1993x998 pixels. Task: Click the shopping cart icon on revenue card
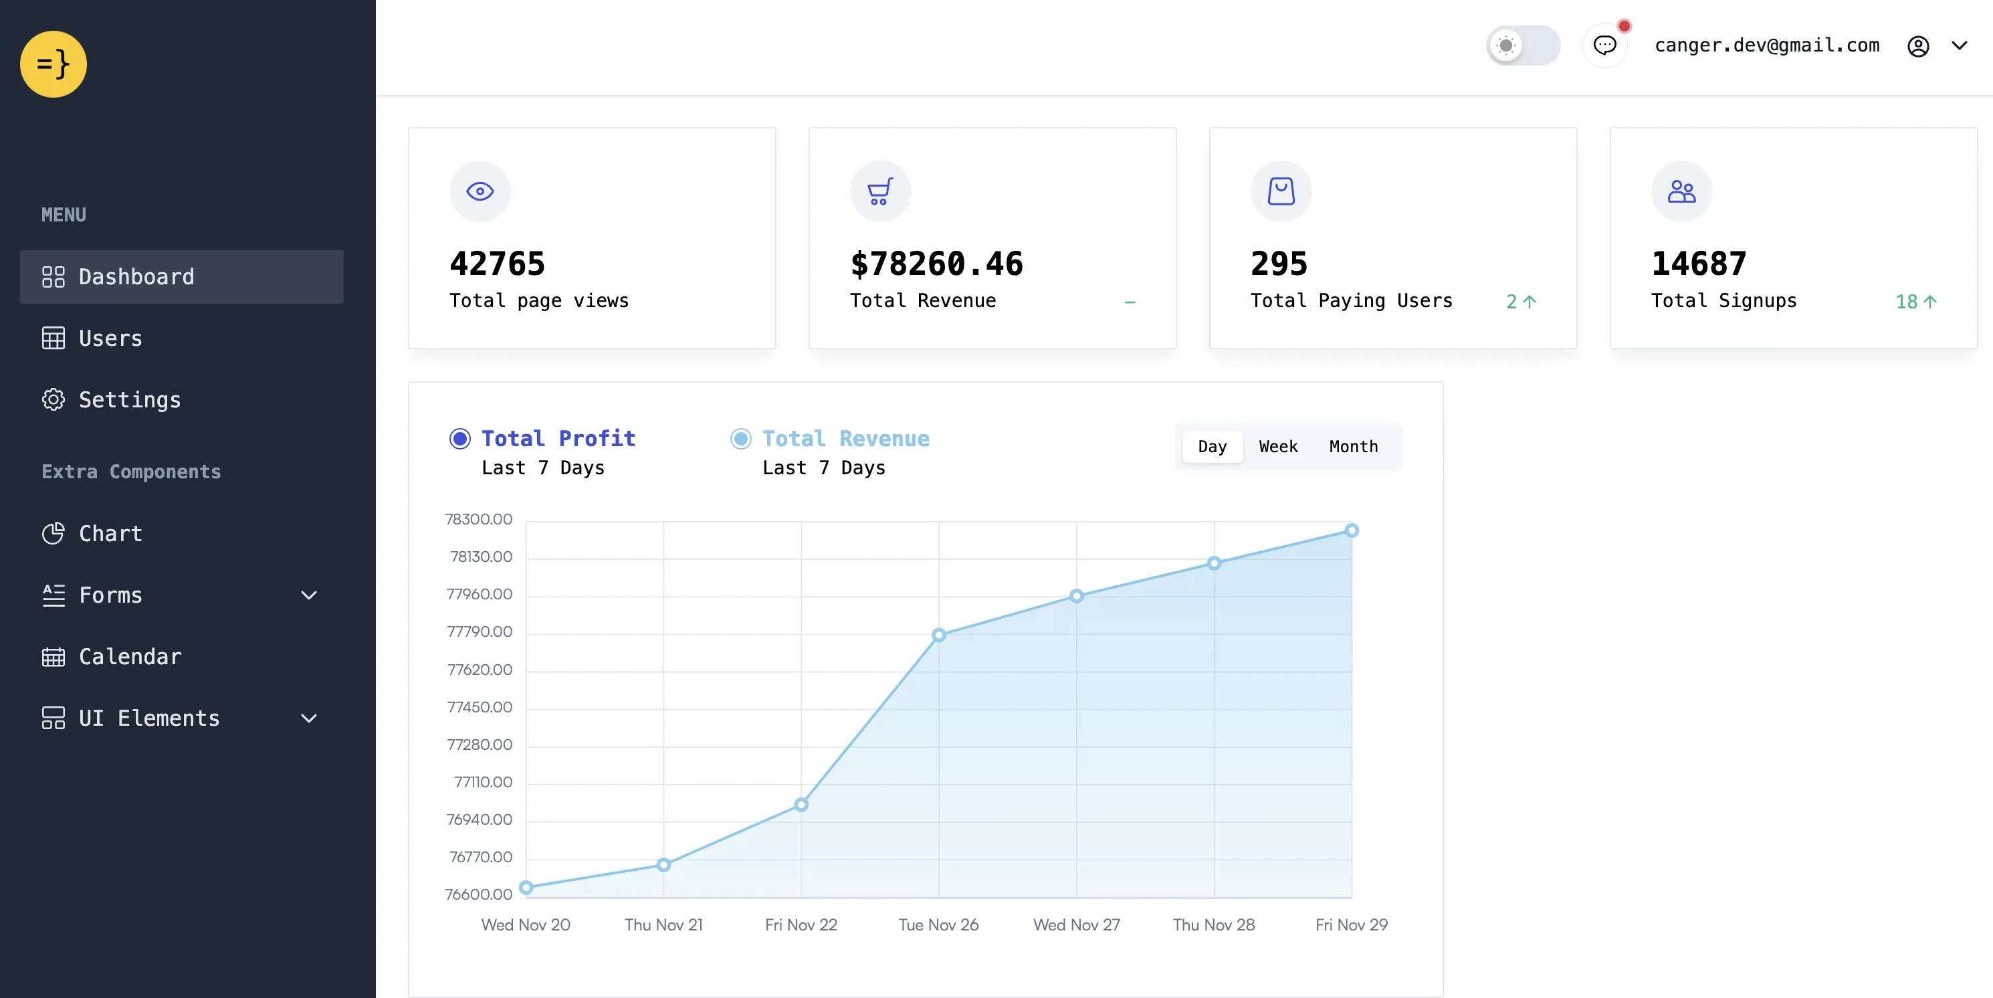[879, 191]
